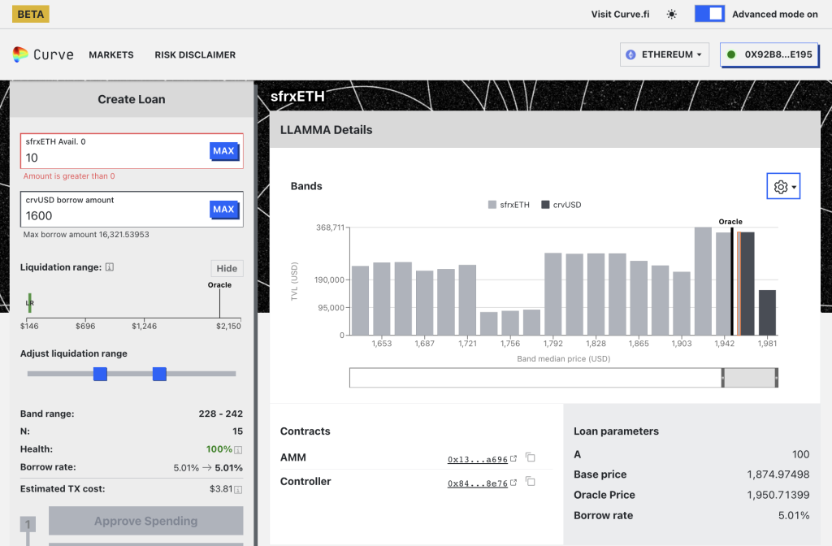
Task: Click the right liquidation range slider handle
Action: (160, 374)
